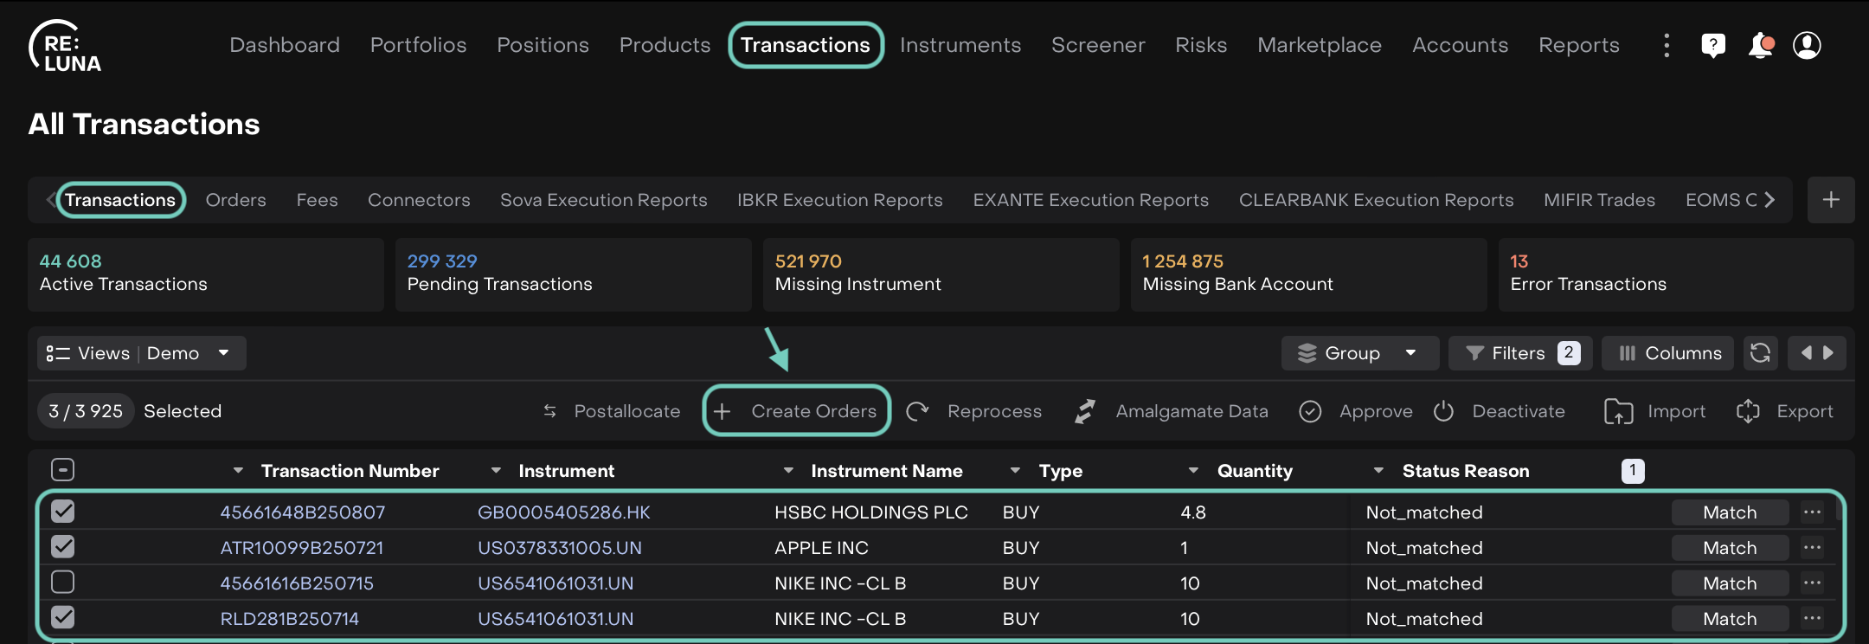Check the unchecked NIKE row 45661616B250715

(x=63, y=583)
